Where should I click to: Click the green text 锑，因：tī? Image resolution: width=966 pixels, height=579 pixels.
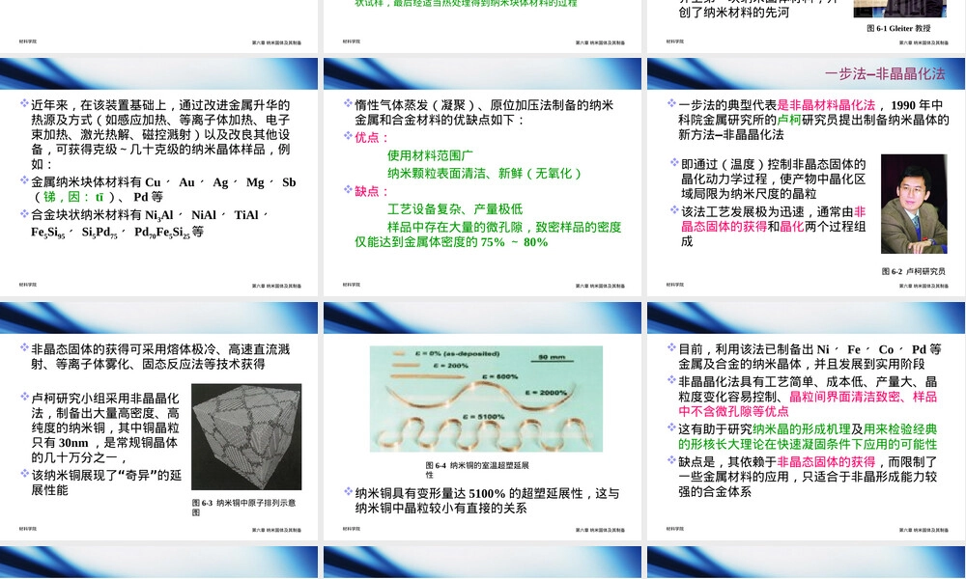pyautogui.click(x=73, y=197)
